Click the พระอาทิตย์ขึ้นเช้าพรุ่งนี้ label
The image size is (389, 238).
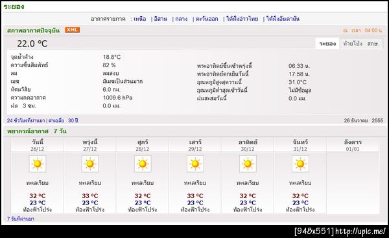click(224, 66)
